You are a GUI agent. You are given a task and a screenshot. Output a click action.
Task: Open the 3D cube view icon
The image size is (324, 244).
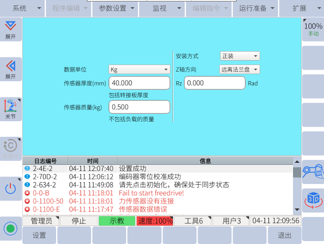[313, 199]
